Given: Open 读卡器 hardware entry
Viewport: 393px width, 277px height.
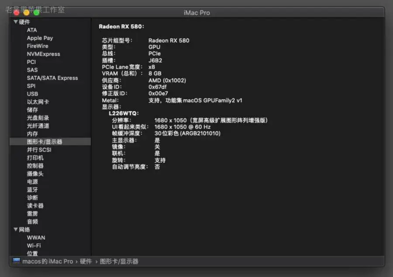Looking at the screenshot, I should coord(35,205).
